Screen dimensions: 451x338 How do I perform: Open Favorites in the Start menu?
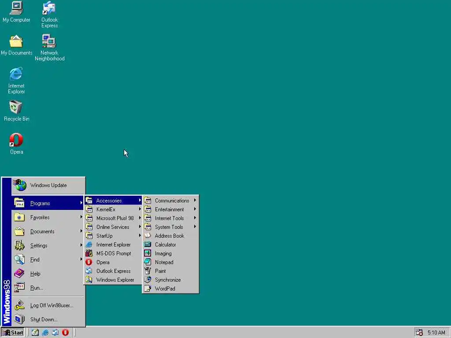coord(48,217)
